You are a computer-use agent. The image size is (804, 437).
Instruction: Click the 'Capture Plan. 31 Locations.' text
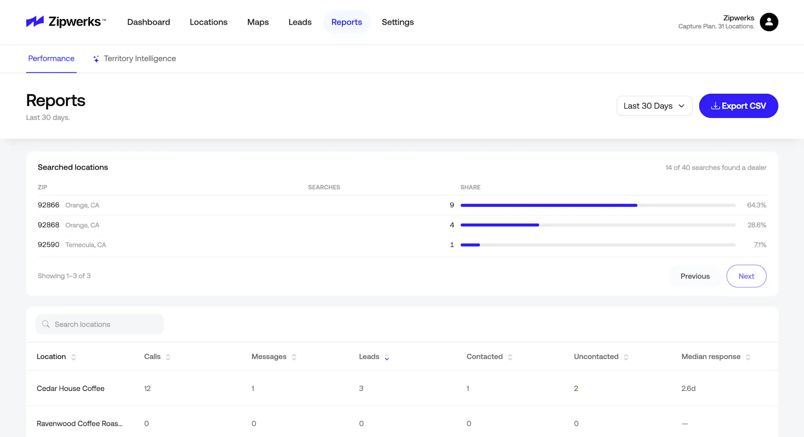point(716,27)
